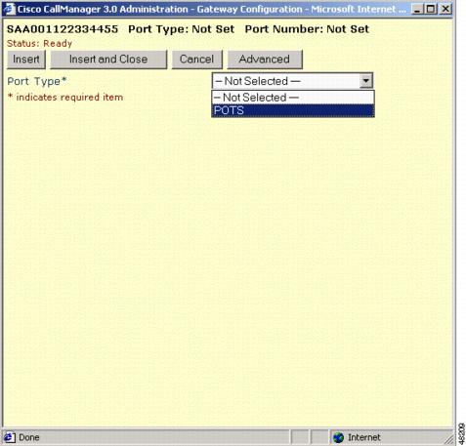Click the Insert button
This screenshot has height=446, width=466.
coord(26,60)
